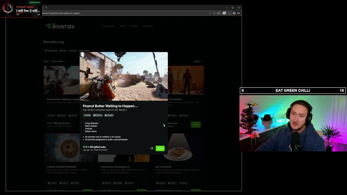347x195 pixels.
Task: Open the browser profile avatar
Action: click(224, 13)
